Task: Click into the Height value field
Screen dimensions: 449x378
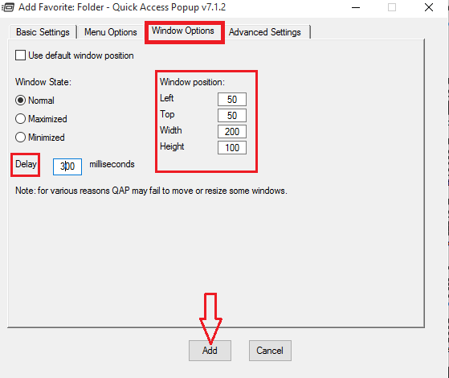Action: click(x=232, y=148)
